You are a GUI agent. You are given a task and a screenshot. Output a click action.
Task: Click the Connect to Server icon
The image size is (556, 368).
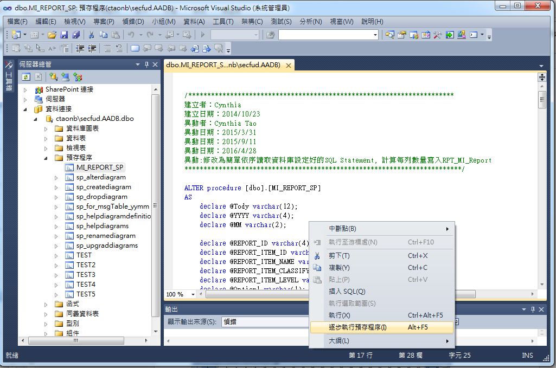66,77
